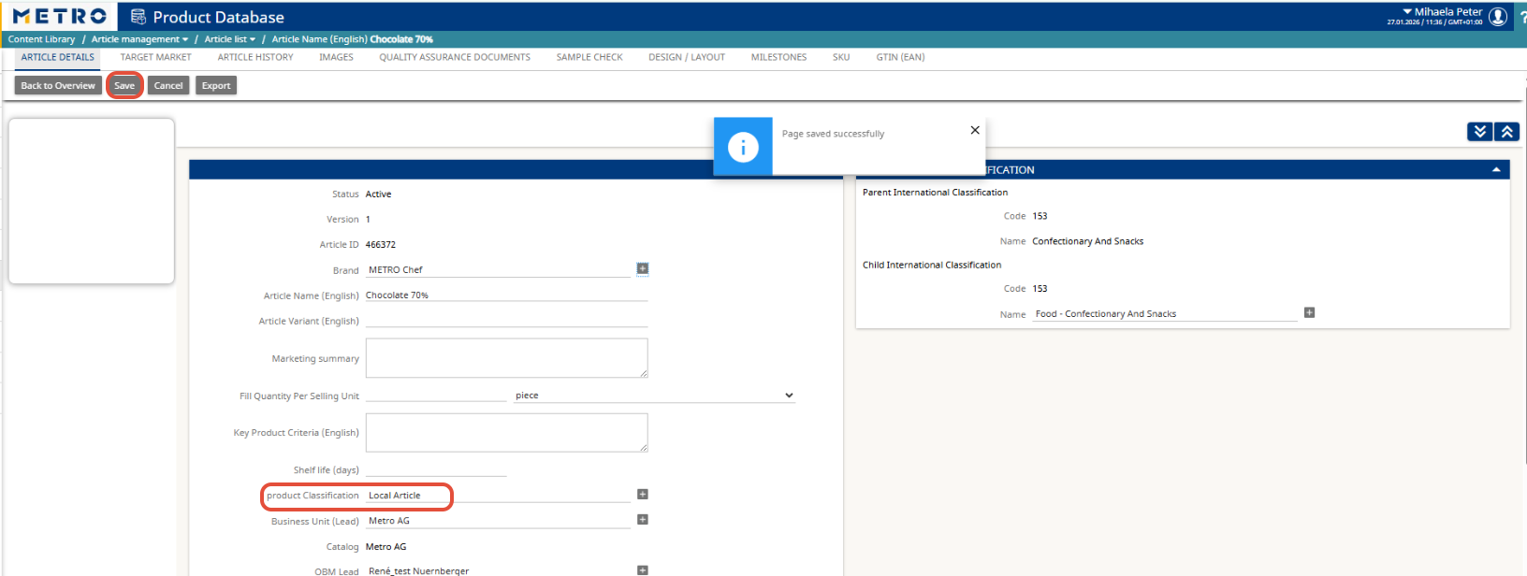Viewport: 1527px width, 576px height.
Task: Click the Cancel button
Action: coord(168,85)
